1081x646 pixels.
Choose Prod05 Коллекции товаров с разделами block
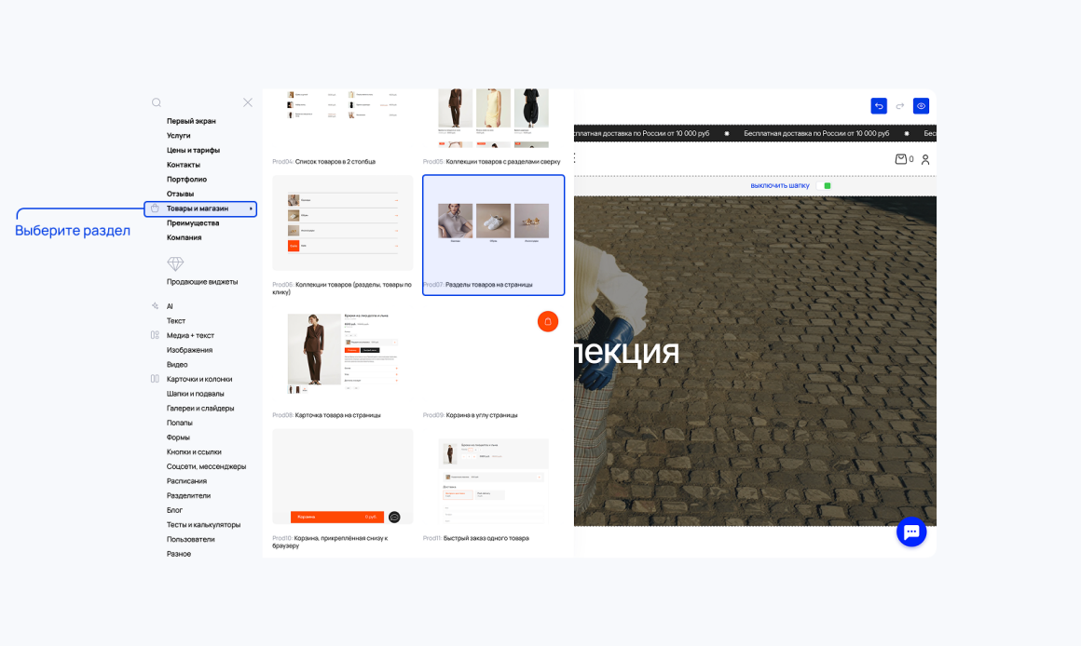pyautogui.click(x=493, y=128)
